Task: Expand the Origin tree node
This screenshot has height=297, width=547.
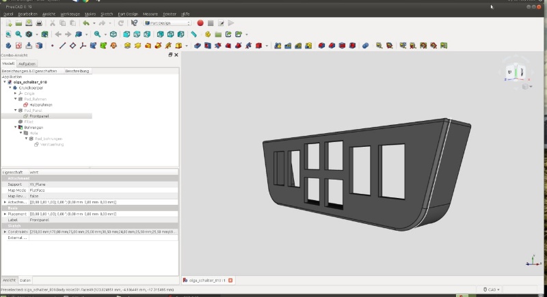Action: pos(16,93)
